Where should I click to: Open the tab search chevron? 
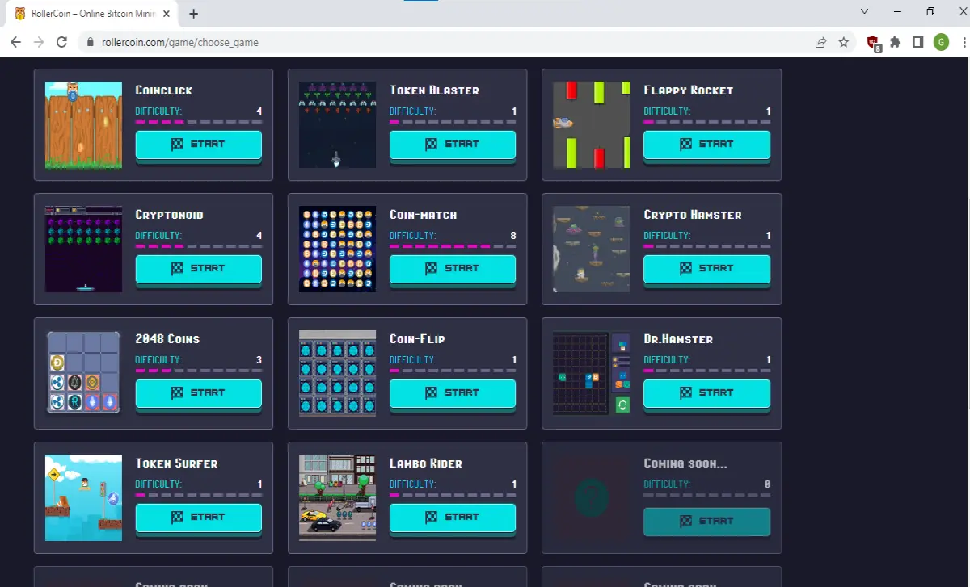(864, 11)
